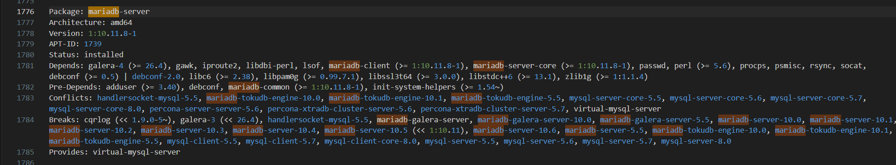Click line number 1781 in the gutter

pos(25,66)
